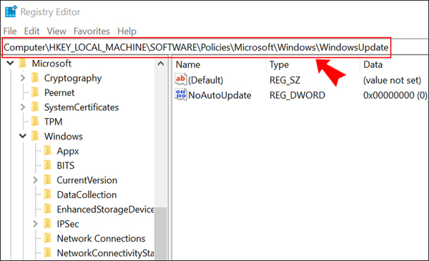Collapse the Microsoft key
This screenshot has width=429, height=261.
click(x=11, y=64)
